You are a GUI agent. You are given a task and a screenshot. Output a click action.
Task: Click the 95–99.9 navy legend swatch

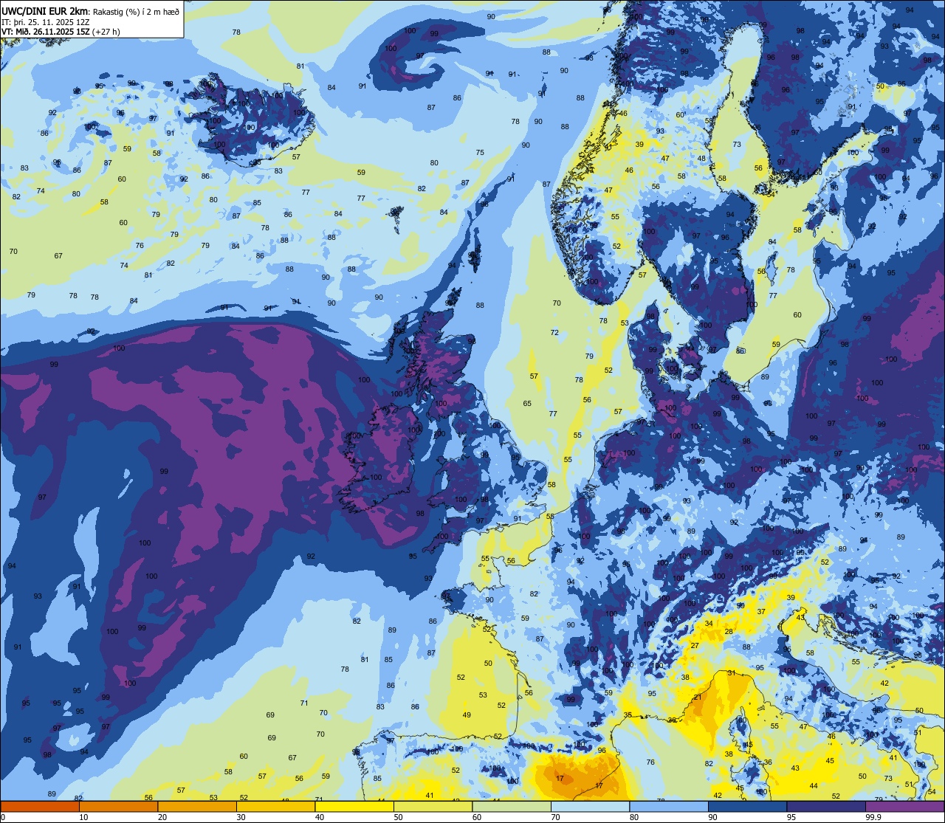tap(826, 806)
